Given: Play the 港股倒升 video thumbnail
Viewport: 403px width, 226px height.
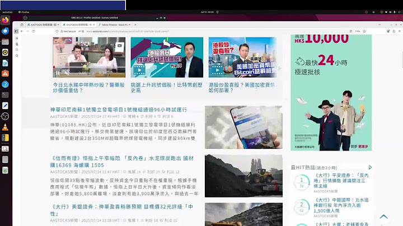Looking at the screenshot, I should 167,57.
